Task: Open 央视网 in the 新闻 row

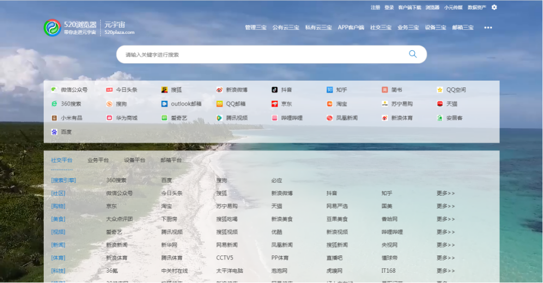Action: coord(390,245)
